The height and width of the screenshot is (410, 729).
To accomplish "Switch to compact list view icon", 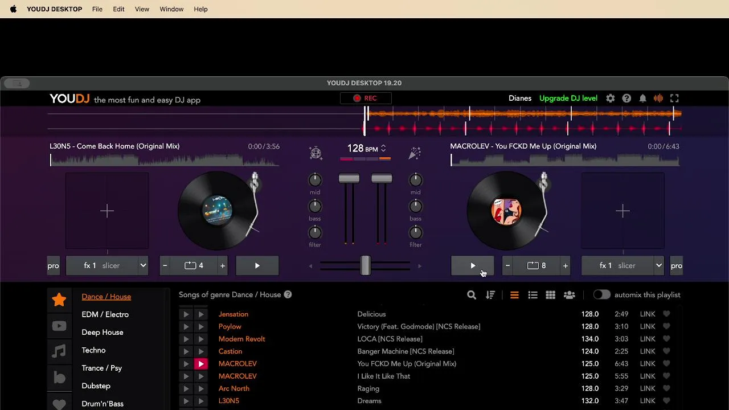I will pyautogui.click(x=514, y=295).
